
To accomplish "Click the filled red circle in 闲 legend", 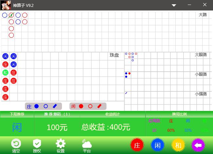I will [x=81, y=106].
